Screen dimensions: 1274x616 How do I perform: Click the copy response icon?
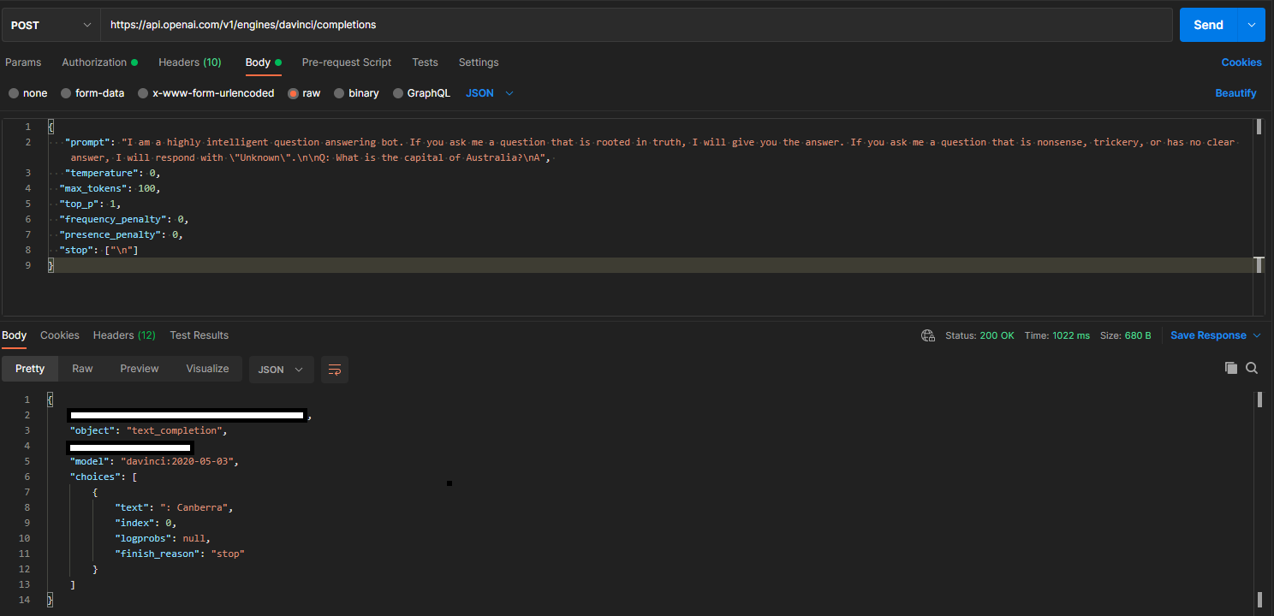pyautogui.click(x=1231, y=367)
